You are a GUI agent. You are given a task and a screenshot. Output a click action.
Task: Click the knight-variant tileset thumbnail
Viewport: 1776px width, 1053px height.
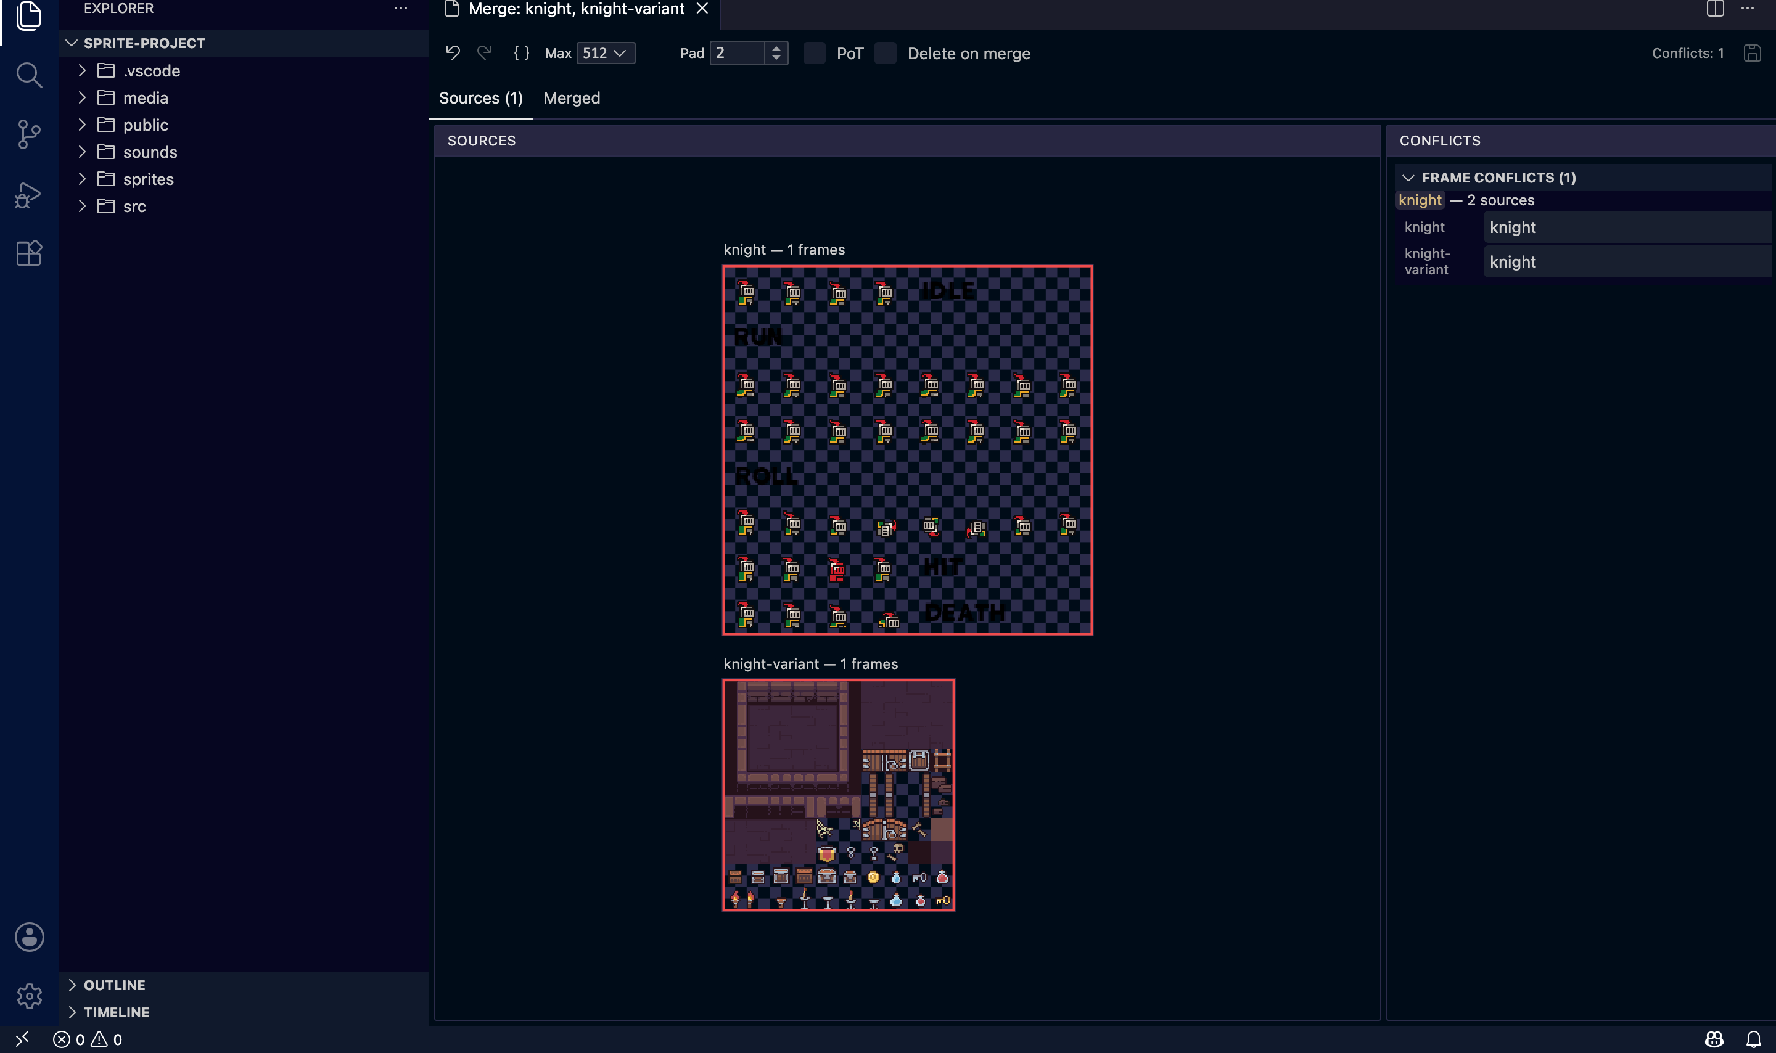click(838, 795)
